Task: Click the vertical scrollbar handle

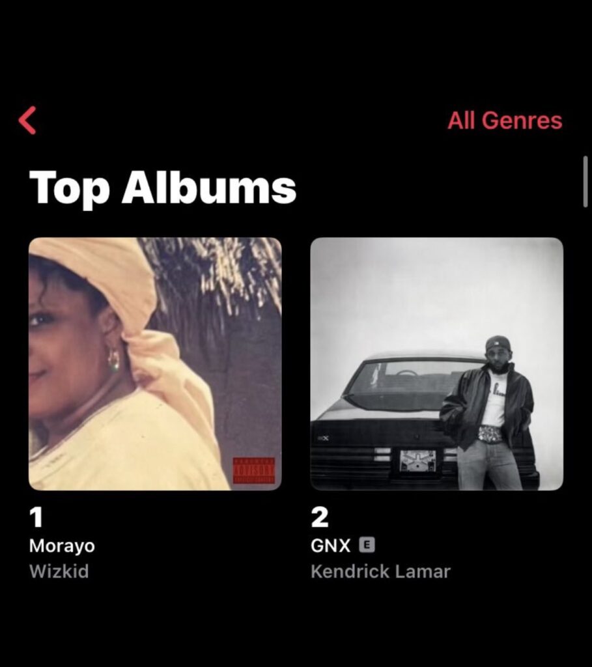Action: point(585,182)
